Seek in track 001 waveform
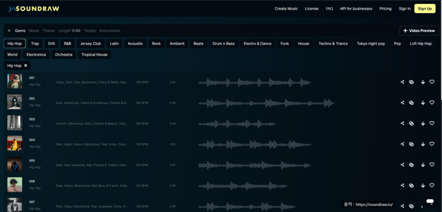The image size is (442, 212). click(255, 82)
